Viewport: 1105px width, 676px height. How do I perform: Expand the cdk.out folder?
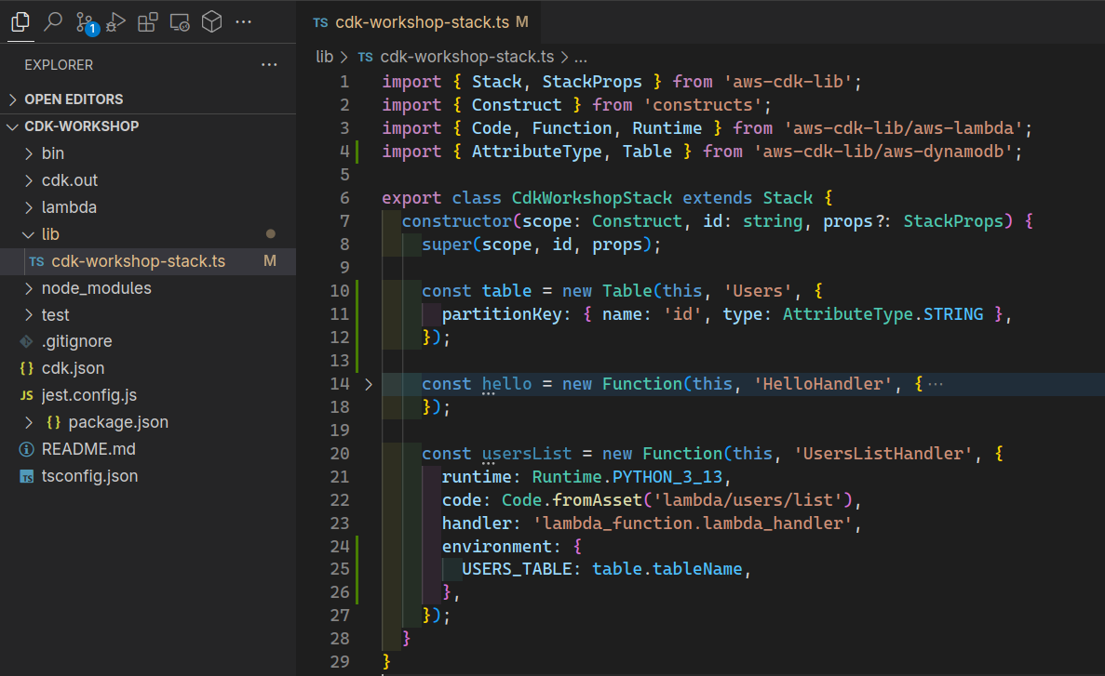[x=29, y=180]
